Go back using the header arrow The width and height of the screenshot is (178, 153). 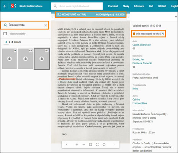point(5,6)
